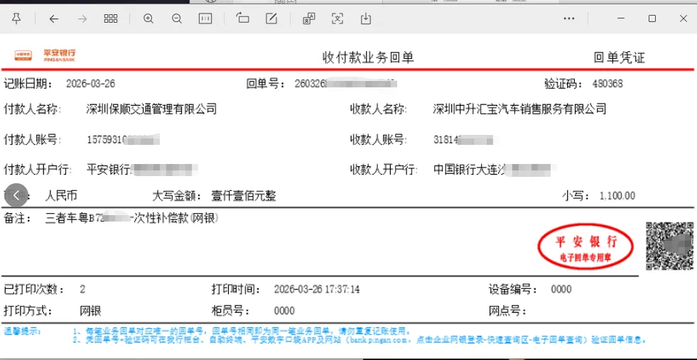Go to the next image with forward arrow
697x360 pixels.
click(x=82, y=18)
